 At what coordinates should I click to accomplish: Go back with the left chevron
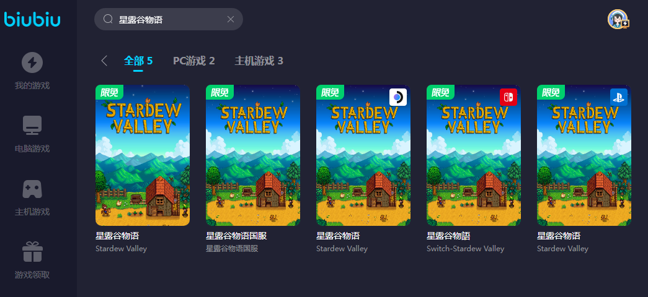pos(104,61)
